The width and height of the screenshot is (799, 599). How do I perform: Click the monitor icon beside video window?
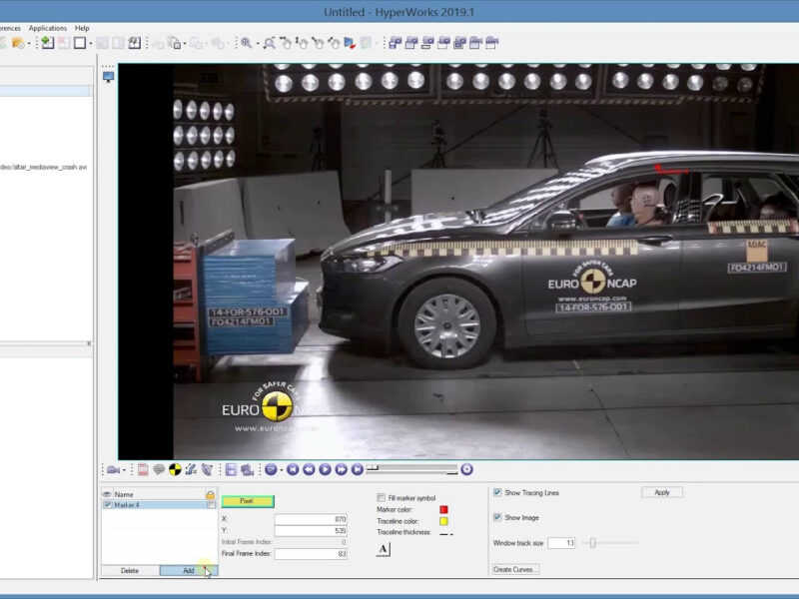108,77
